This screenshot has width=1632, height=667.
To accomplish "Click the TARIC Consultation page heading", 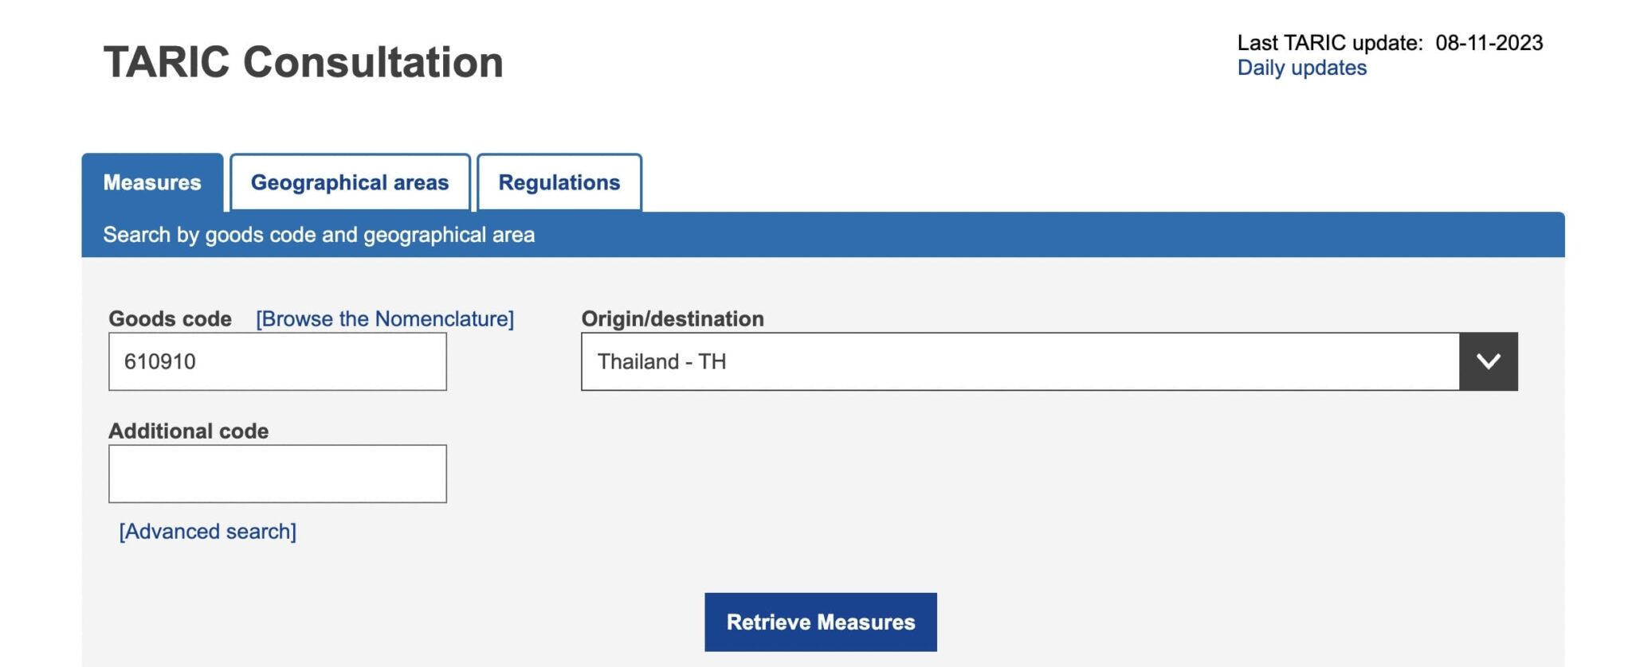I will coord(303,62).
